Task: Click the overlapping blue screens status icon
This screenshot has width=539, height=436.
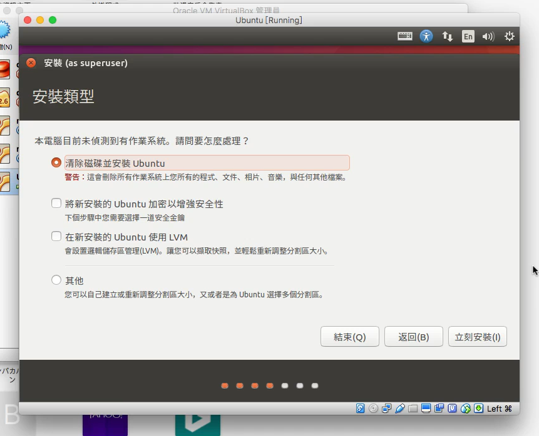Action: pyautogui.click(x=439, y=409)
